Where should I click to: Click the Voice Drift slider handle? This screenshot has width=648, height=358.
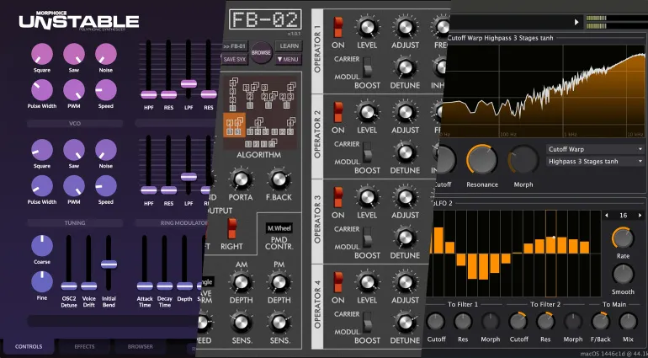pos(89,286)
